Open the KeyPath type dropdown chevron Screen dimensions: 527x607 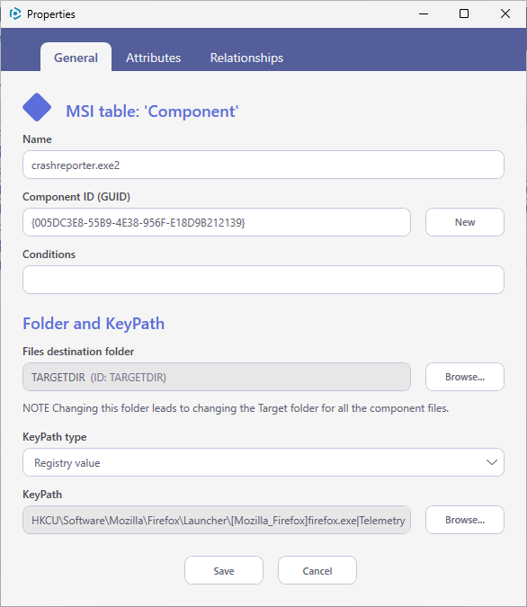tap(491, 462)
